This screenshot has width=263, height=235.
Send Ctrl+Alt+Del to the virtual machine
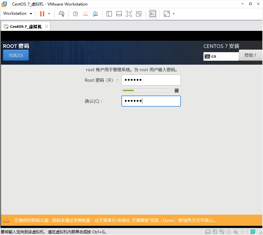tap(61, 14)
